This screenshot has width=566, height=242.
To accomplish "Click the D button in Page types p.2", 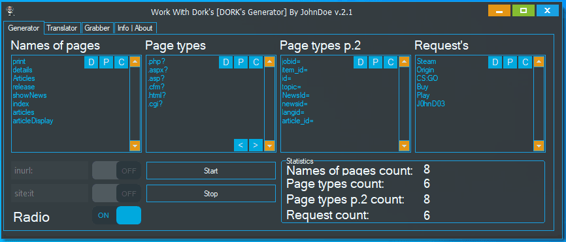I will [x=360, y=63].
